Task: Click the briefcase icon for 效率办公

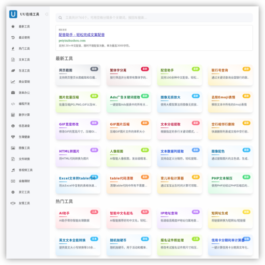Action: pos(13,93)
